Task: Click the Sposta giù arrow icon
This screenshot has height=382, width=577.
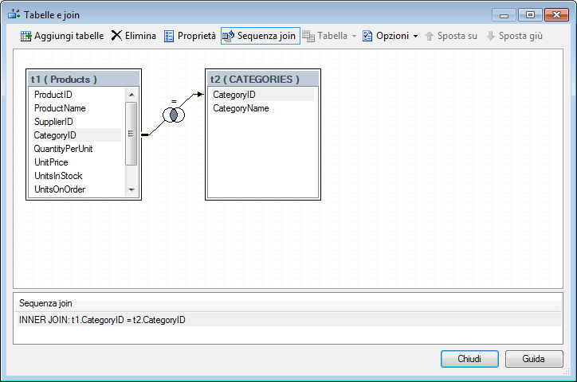Action: [490, 36]
